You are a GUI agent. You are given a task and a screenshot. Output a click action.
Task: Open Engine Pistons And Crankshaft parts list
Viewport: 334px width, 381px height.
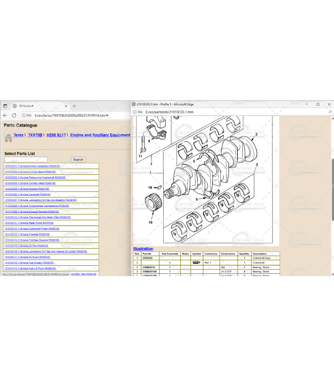coord(35,177)
